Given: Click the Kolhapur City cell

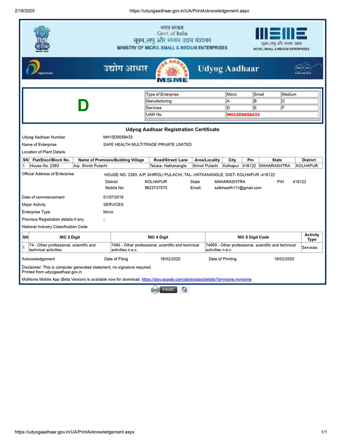Looking at the screenshot, I should pyautogui.click(x=232, y=166).
